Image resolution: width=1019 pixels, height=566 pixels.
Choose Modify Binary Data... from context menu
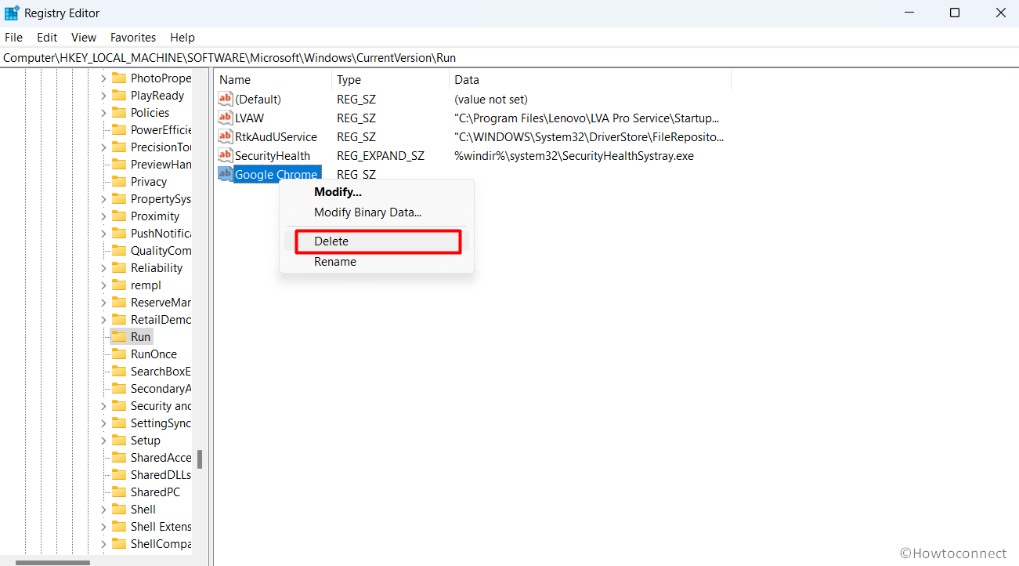point(377,212)
